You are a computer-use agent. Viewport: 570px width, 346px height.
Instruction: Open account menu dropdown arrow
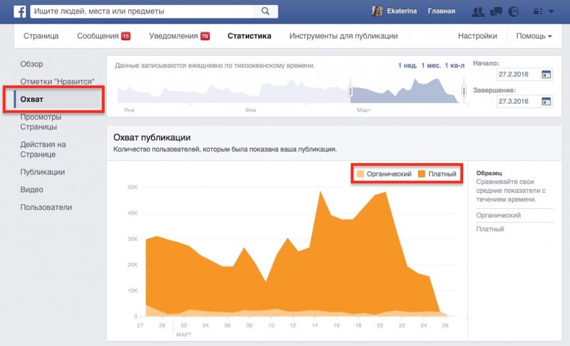point(551,11)
